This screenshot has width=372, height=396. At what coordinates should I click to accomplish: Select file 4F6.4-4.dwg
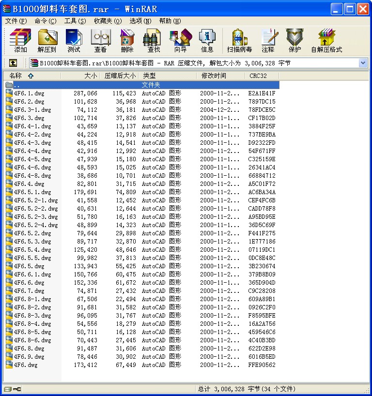32,151
